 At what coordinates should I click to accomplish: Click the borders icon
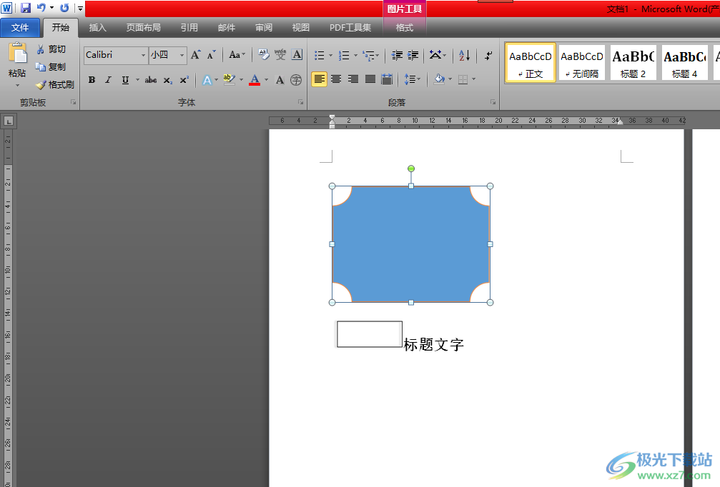point(463,79)
